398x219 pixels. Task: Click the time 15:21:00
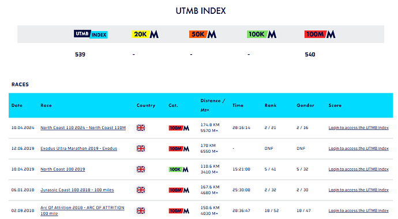(x=241, y=169)
